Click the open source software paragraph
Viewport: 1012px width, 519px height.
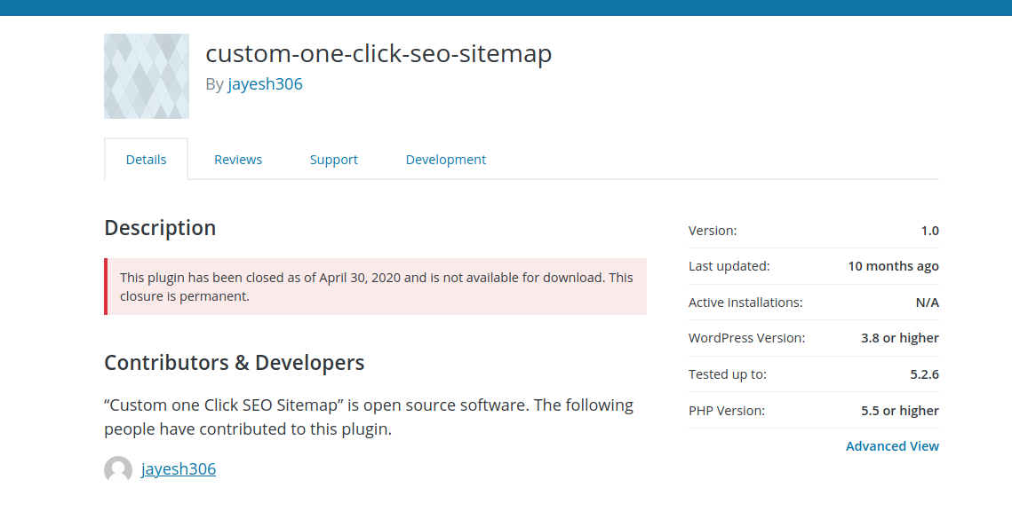point(370,417)
